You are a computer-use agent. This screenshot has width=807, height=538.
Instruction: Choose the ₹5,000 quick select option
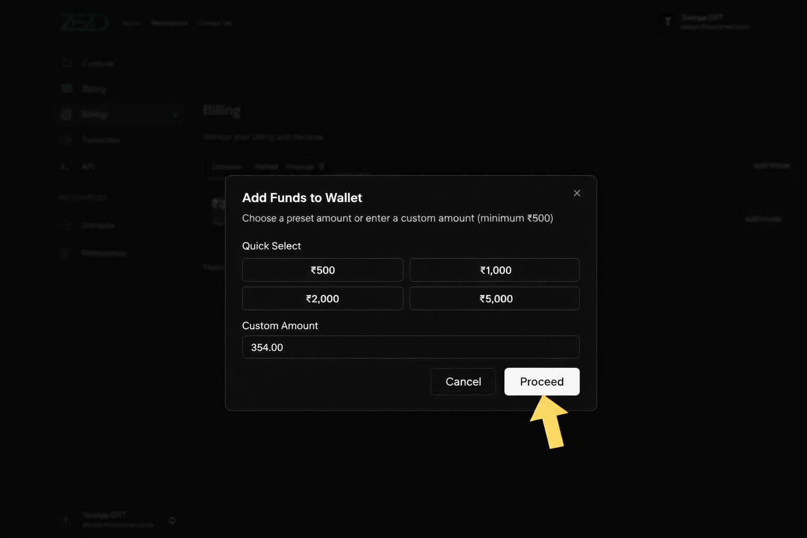click(494, 298)
